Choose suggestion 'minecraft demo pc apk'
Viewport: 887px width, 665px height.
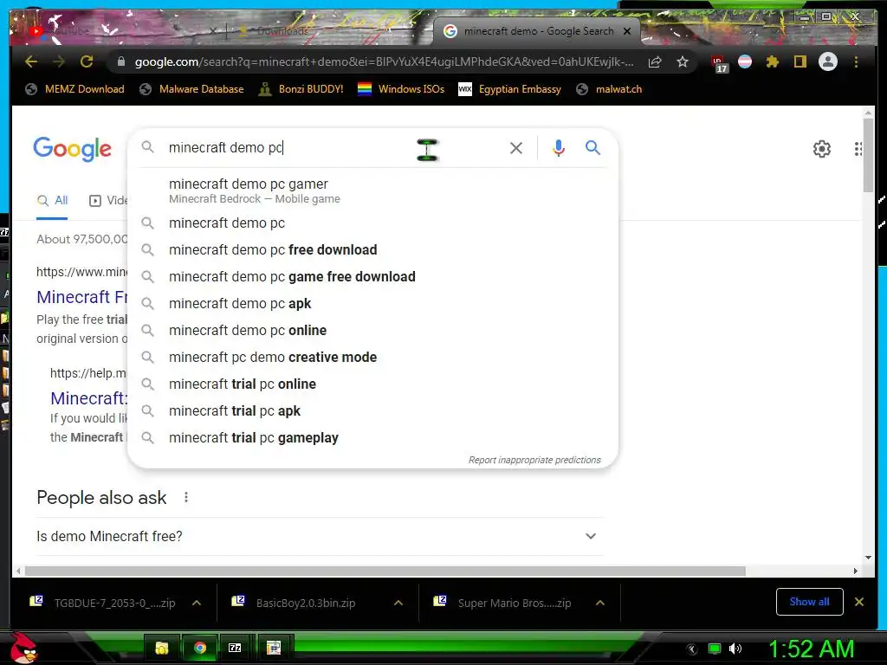(x=373, y=304)
